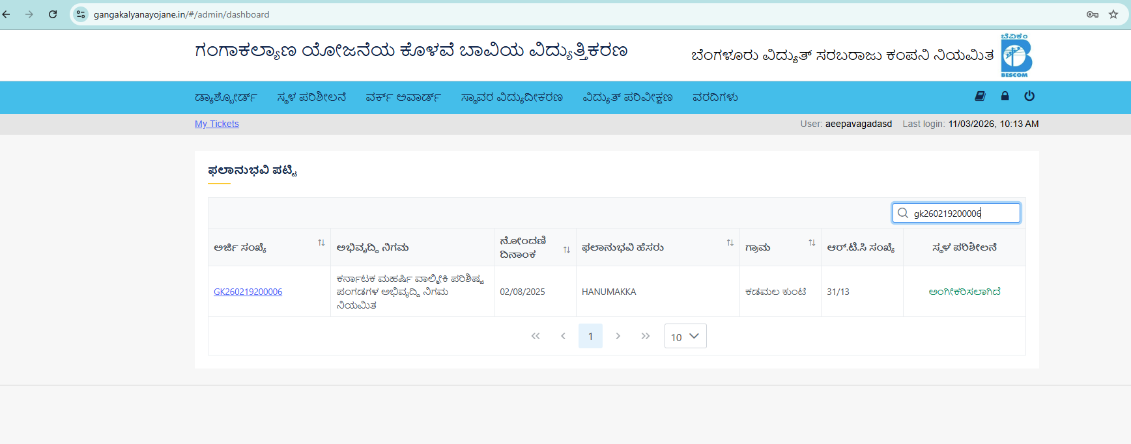Click the username aeepavagadasd
1131x444 pixels.
[x=858, y=124]
